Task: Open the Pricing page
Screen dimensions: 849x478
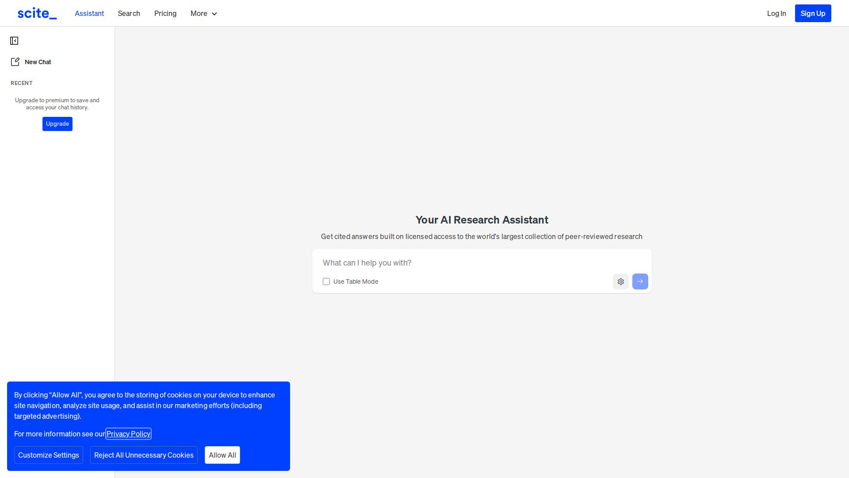Action: point(165,13)
